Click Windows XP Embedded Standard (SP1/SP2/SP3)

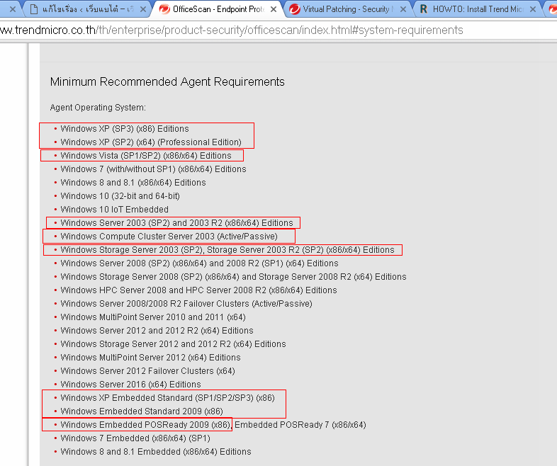[168, 398]
